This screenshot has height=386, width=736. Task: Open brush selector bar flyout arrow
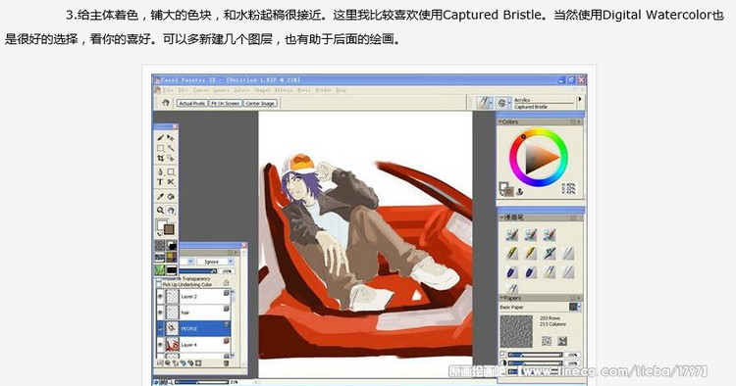coord(580,99)
